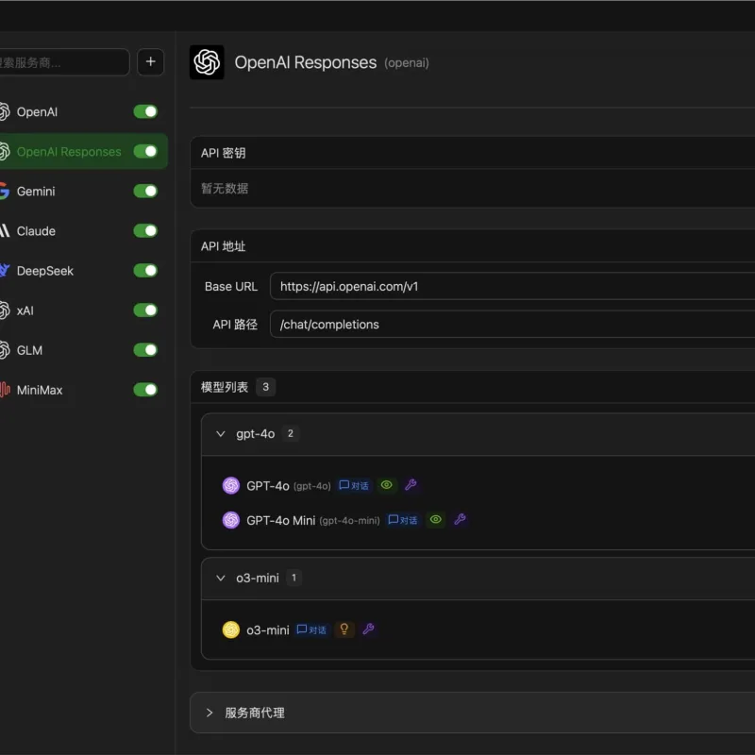Click the Gemini Google logo icon

pos(5,192)
